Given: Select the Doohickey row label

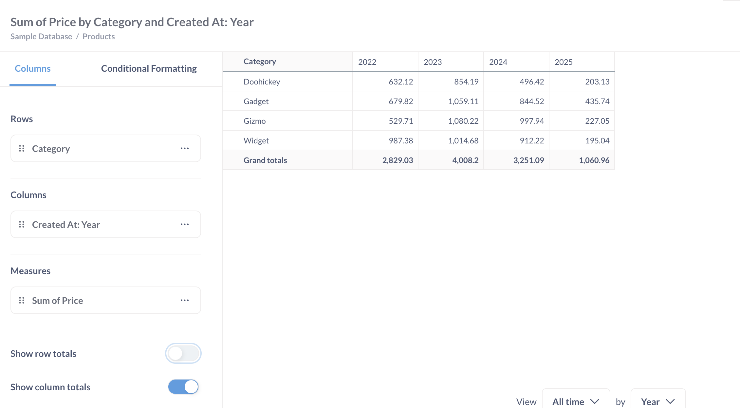Looking at the screenshot, I should pyautogui.click(x=262, y=82).
